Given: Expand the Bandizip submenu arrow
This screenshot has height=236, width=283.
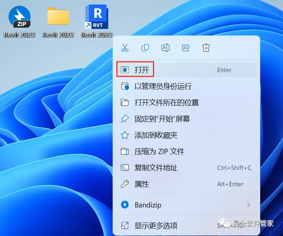Looking at the screenshot, I should click(249, 205).
